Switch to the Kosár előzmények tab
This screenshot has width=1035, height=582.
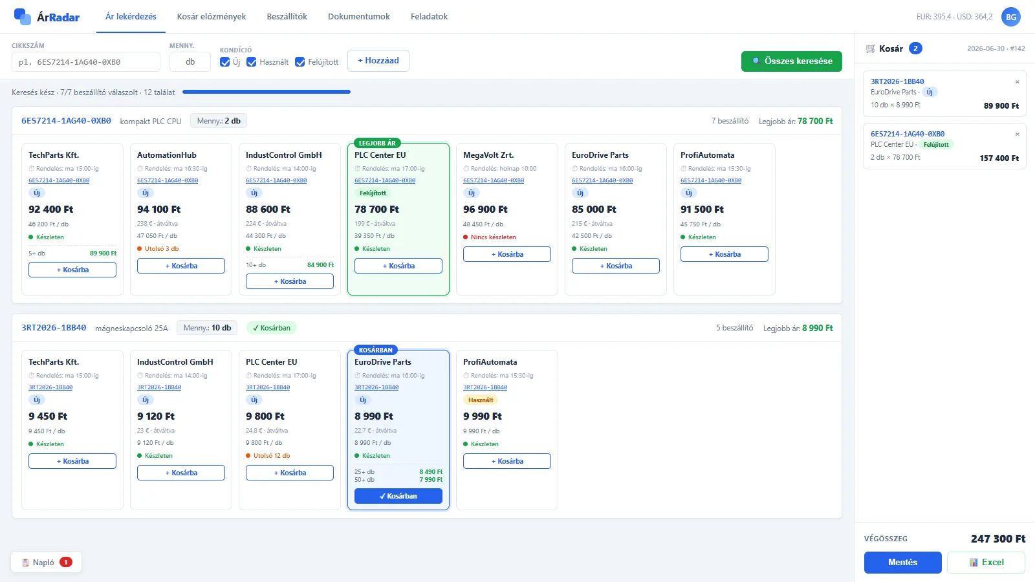click(x=212, y=17)
